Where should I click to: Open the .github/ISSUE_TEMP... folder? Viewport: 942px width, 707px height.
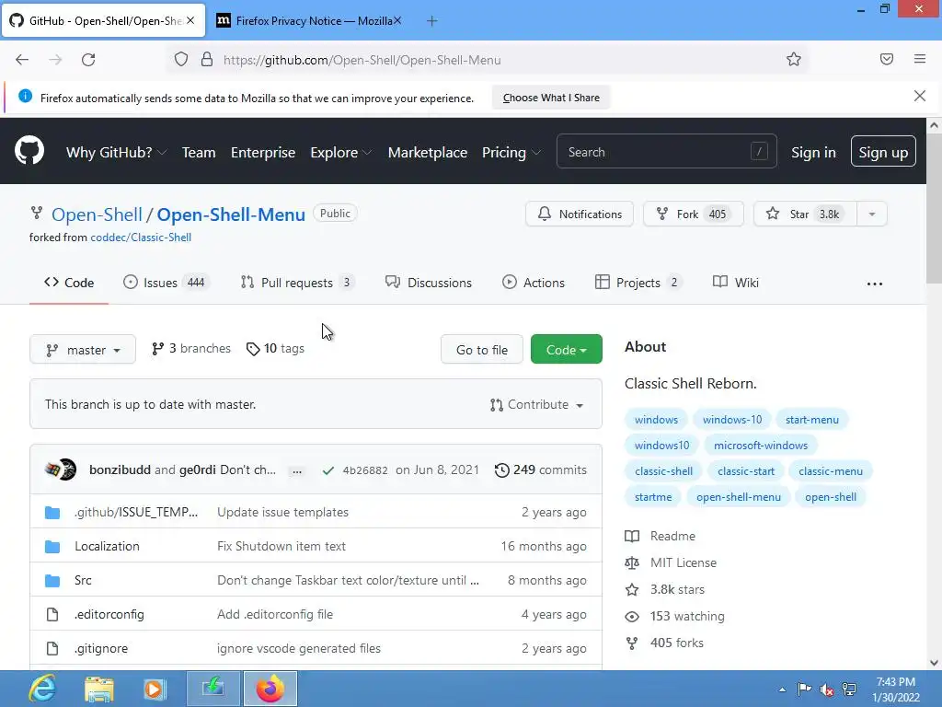[136, 512]
